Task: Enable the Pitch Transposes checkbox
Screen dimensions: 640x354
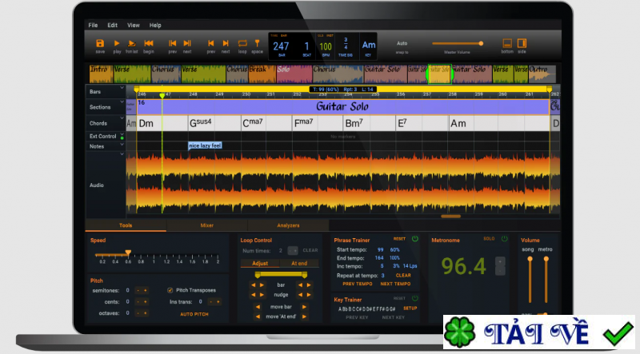Action: pyautogui.click(x=170, y=290)
